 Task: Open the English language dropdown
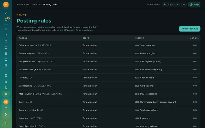pos(171,5)
